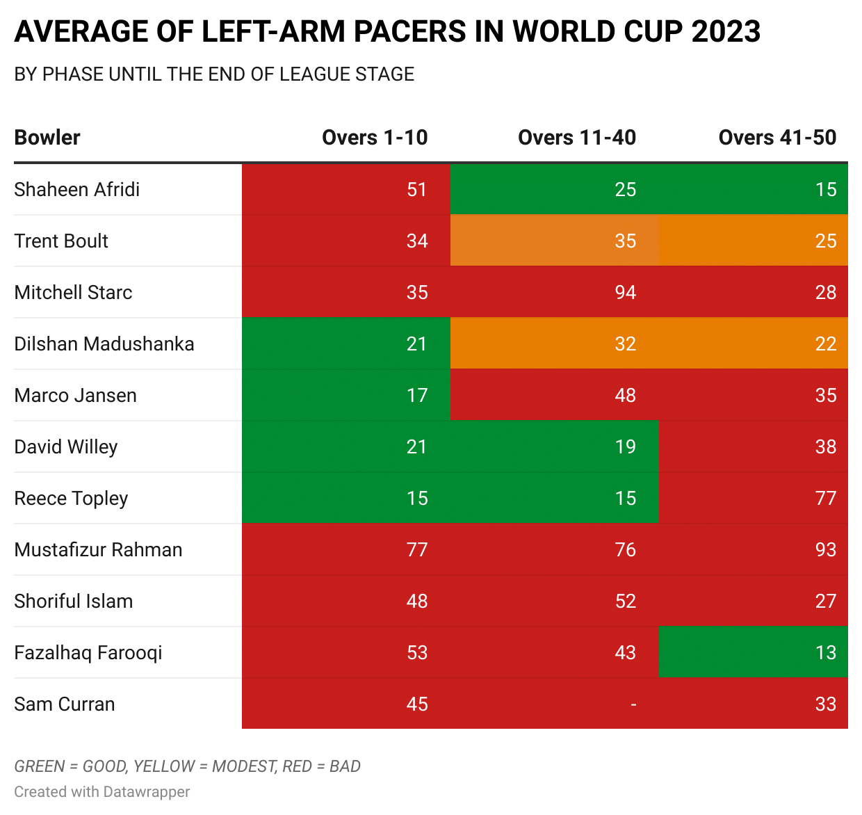Viewport: 862px width, 815px height.
Task: Click the chart title heading
Action: [x=387, y=31]
